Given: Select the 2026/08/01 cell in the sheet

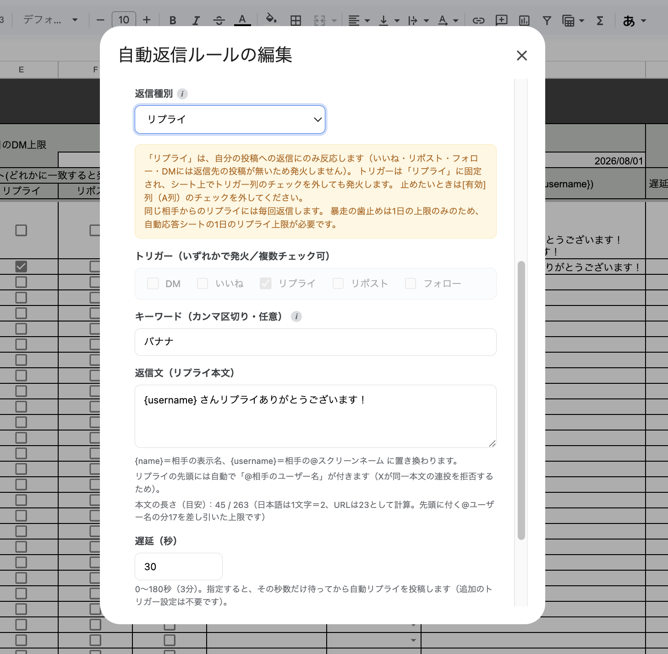Looking at the screenshot, I should coord(595,161).
